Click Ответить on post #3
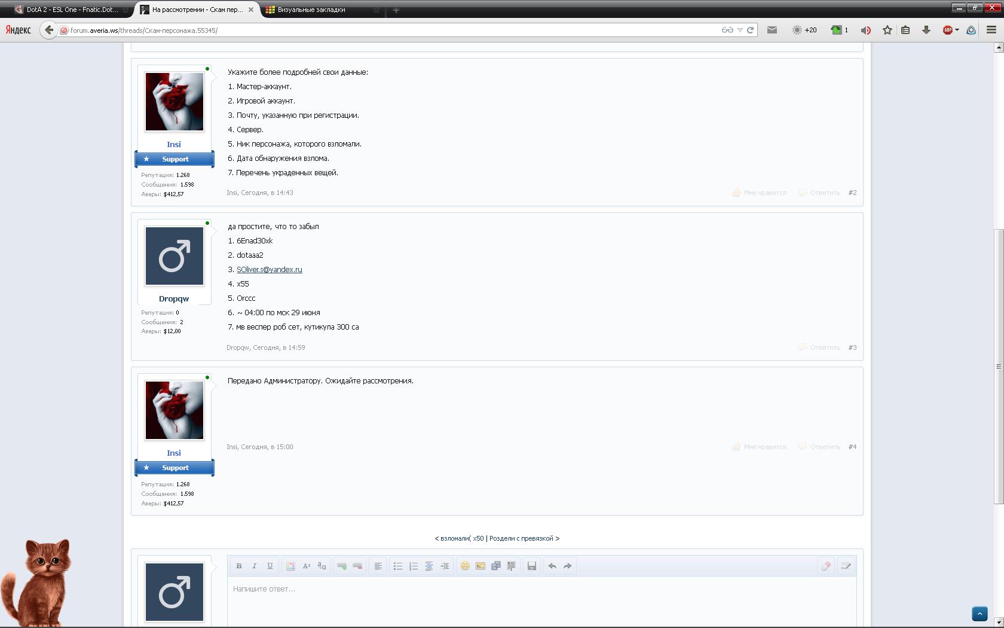Image resolution: width=1004 pixels, height=628 pixels. tap(819, 347)
